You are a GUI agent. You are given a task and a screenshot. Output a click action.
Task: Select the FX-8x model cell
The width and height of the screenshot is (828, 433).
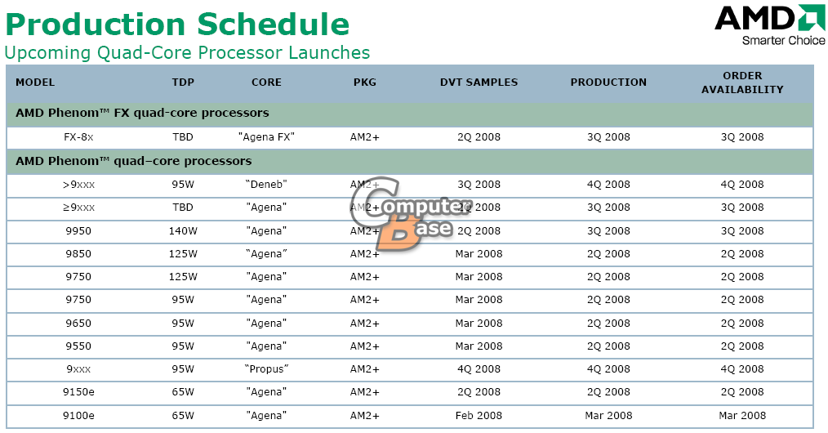(x=78, y=137)
